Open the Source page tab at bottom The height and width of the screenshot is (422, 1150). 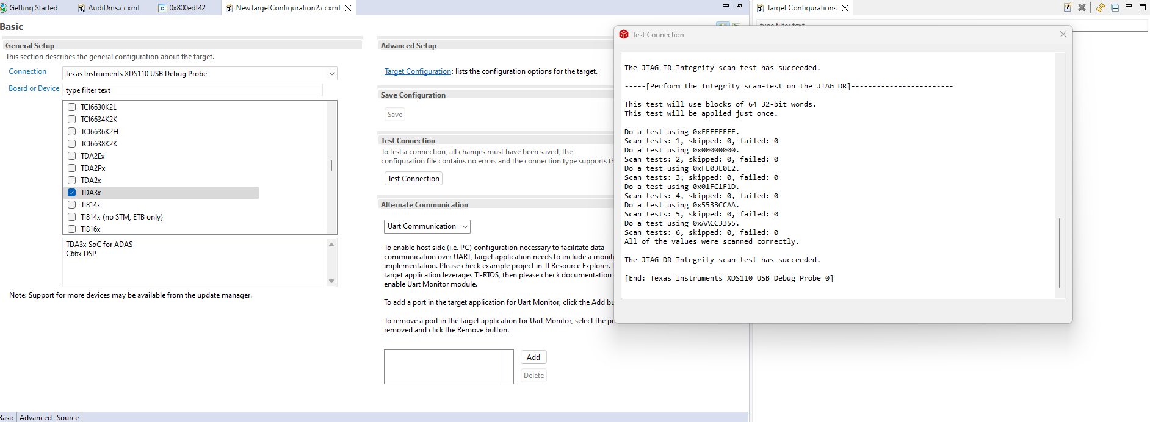68,417
